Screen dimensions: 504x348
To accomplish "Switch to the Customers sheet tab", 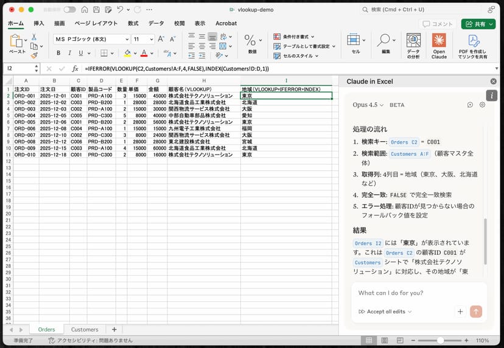I will click(x=85, y=330).
